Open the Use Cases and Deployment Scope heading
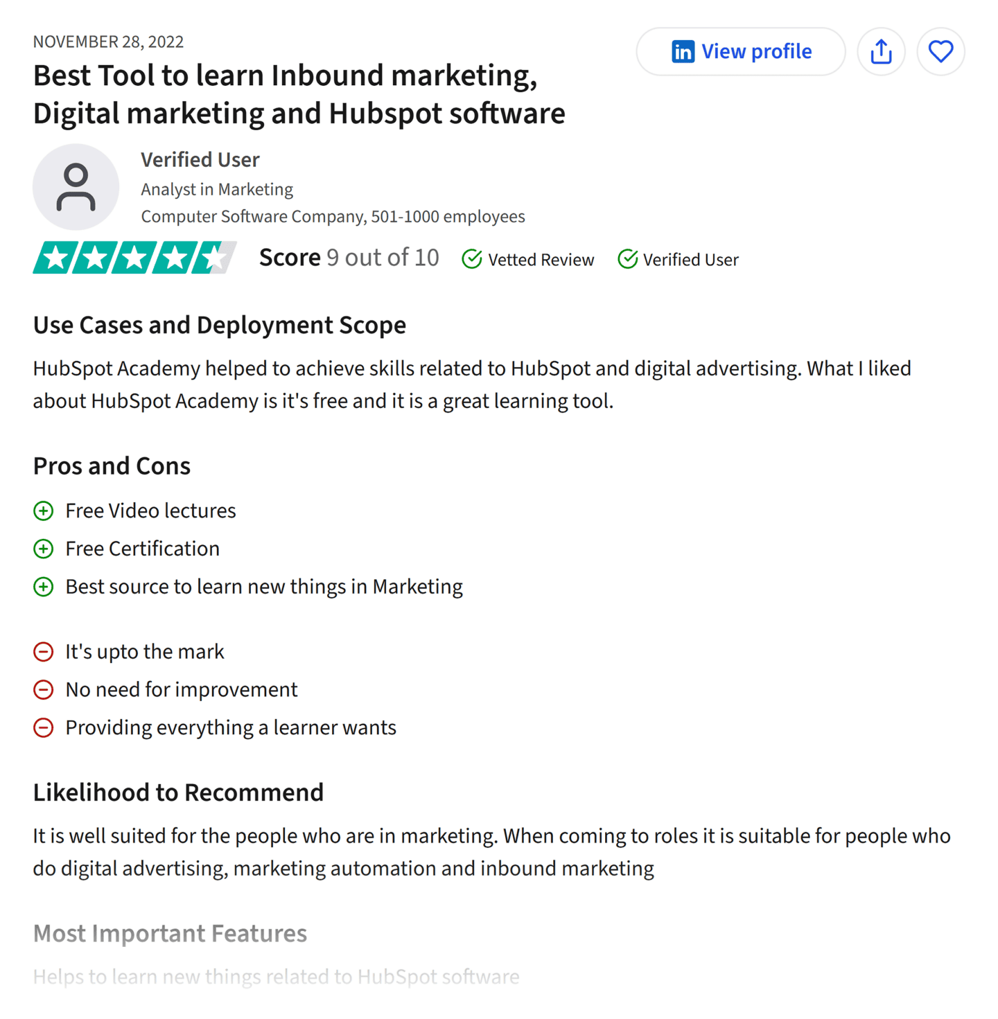 [220, 324]
